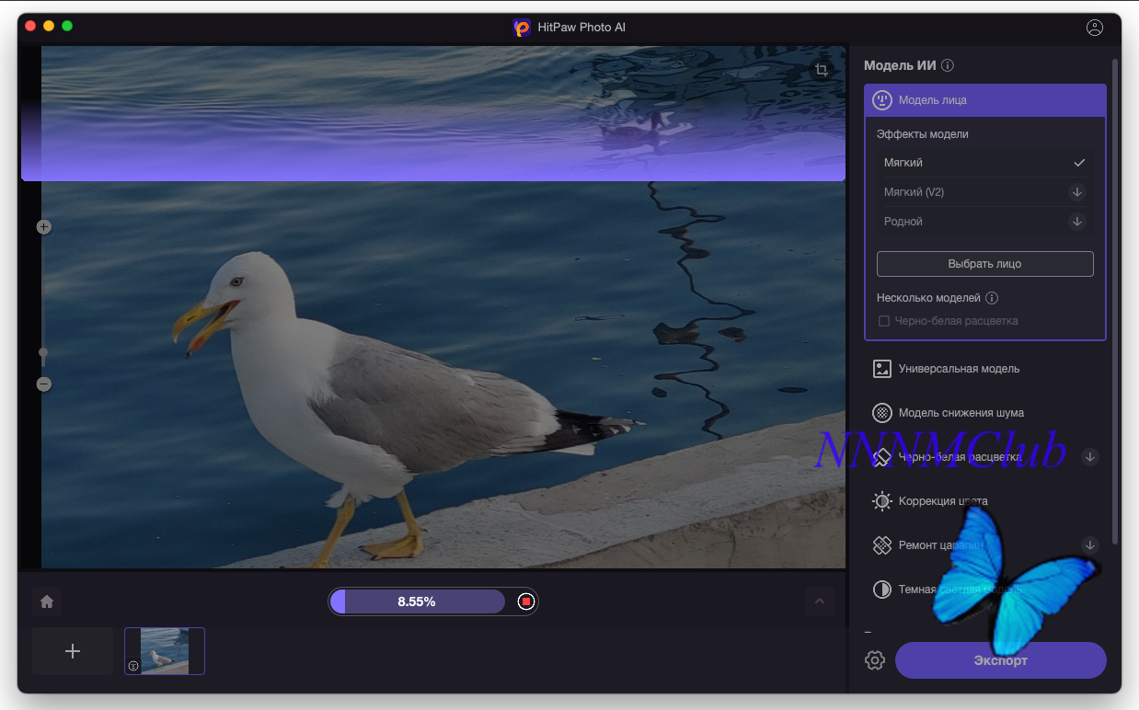The width and height of the screenshot is (1139, 710).
Task: Go to the home screen
Action: tap(47, 601)
